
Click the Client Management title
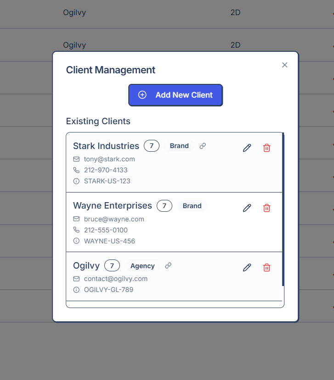point(111,70)
